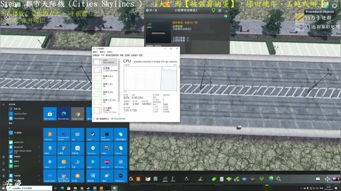This screenshot has width=341, height=191.
Task: Select 磁碟 0 (E:) in Task Manager sidebar
Action: 106,78
